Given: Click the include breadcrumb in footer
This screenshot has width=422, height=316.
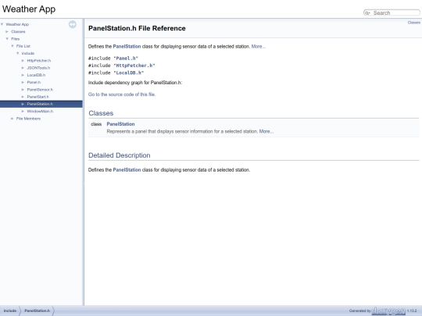Looking at the screenshot, I should [x=10, y=311].
